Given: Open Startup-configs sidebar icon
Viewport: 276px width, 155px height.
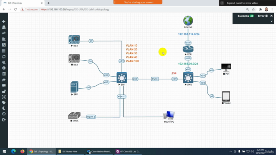Looking at the screenshot, I should click(x=4, y=39).
